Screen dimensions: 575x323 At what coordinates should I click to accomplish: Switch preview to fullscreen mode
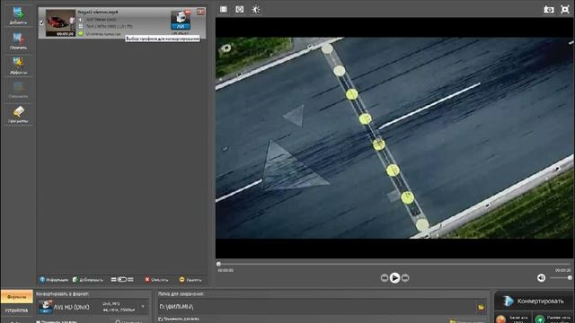point(565,10)
